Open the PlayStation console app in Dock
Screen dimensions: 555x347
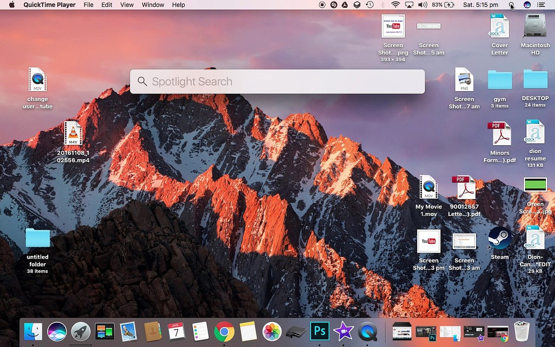click(x=296, y=332)
